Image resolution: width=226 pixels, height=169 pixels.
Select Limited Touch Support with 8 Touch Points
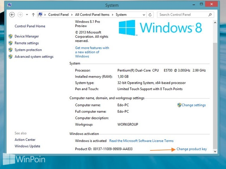tap(150, 89)
